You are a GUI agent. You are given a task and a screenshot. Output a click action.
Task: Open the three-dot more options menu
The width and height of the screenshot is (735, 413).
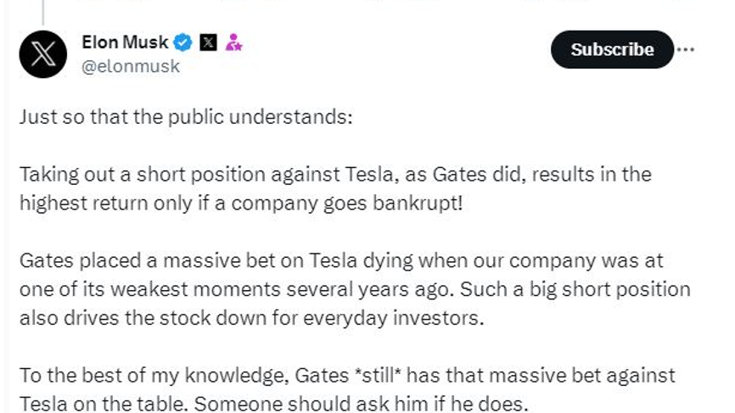coord(686,49)
